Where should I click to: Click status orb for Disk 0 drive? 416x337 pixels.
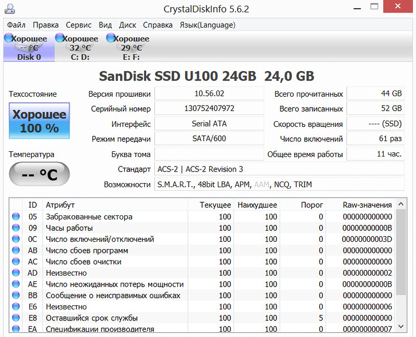point(8,37)
